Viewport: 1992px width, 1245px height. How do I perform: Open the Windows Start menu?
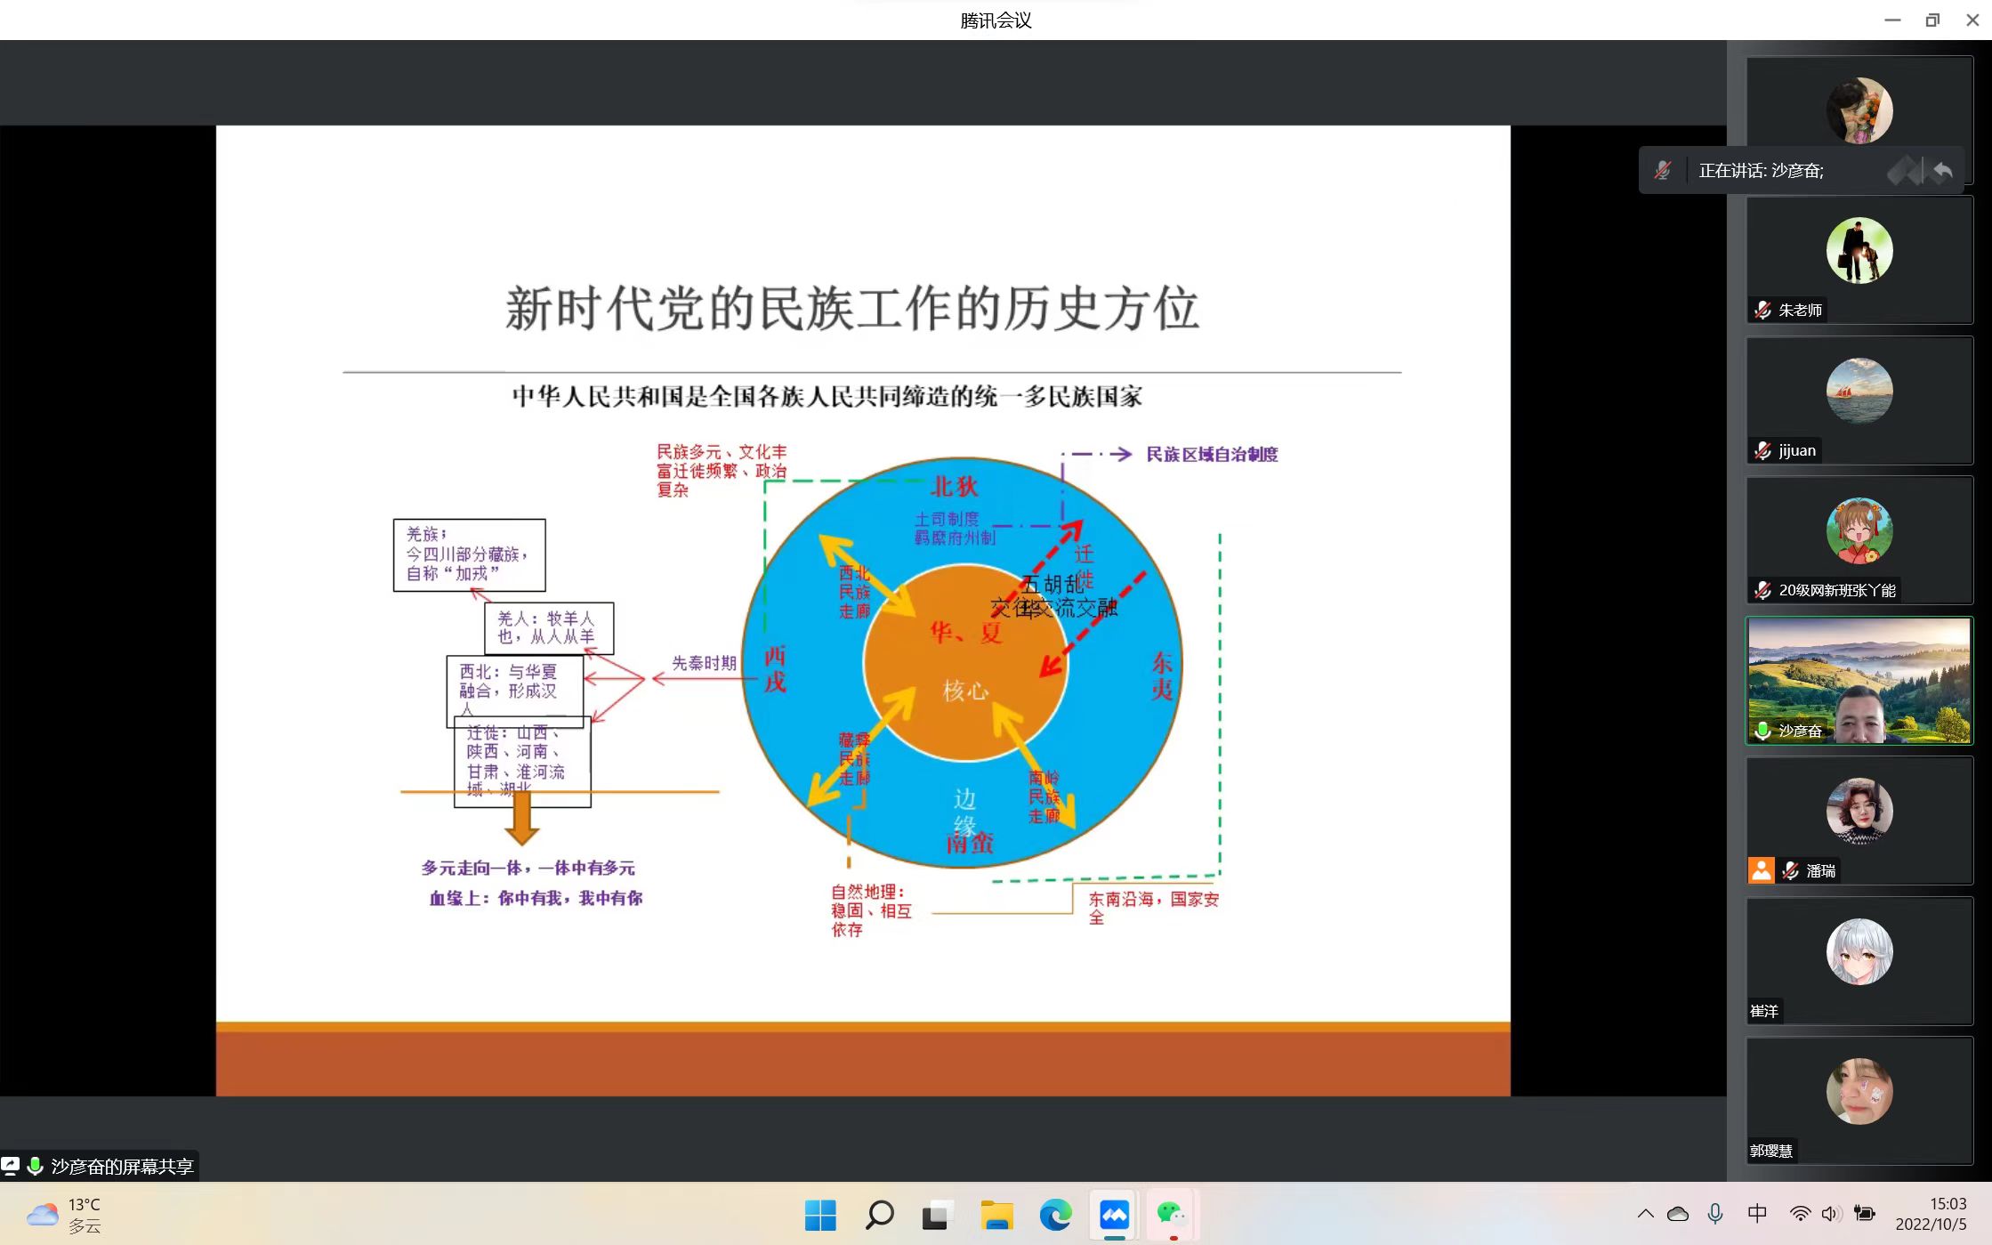(819, 1215)
